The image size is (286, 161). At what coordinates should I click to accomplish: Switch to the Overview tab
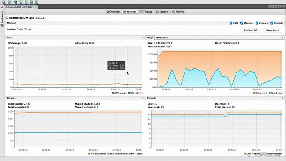(x=113, y=12)
